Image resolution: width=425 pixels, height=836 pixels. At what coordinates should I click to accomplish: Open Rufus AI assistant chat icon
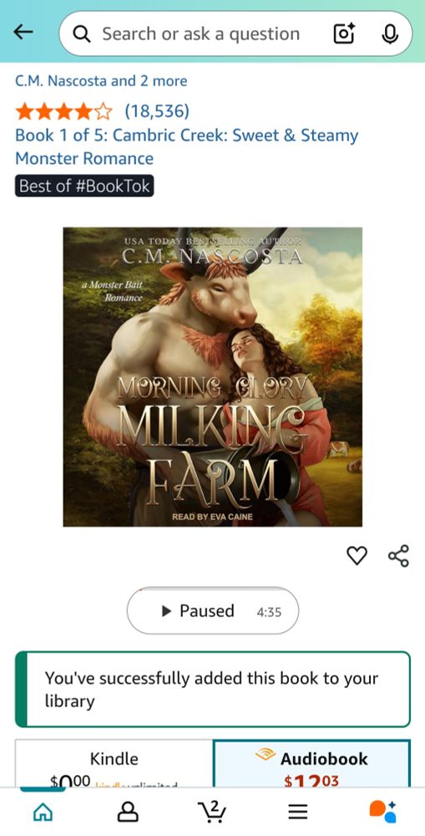tap(382, 812)
